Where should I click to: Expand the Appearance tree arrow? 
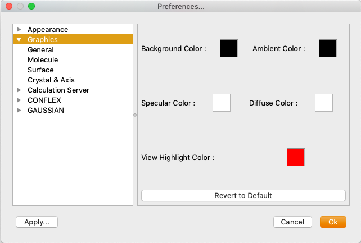click(19, 30)
